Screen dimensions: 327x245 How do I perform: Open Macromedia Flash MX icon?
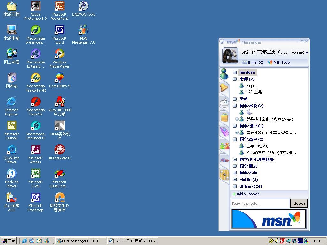[35, 107]
